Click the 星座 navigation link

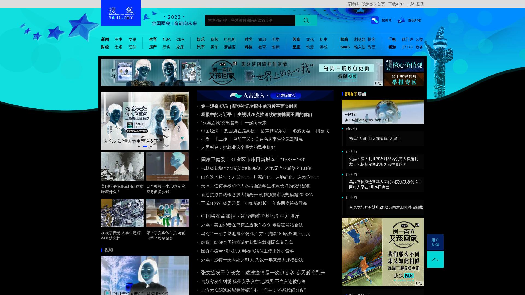[x=296, y=47]
